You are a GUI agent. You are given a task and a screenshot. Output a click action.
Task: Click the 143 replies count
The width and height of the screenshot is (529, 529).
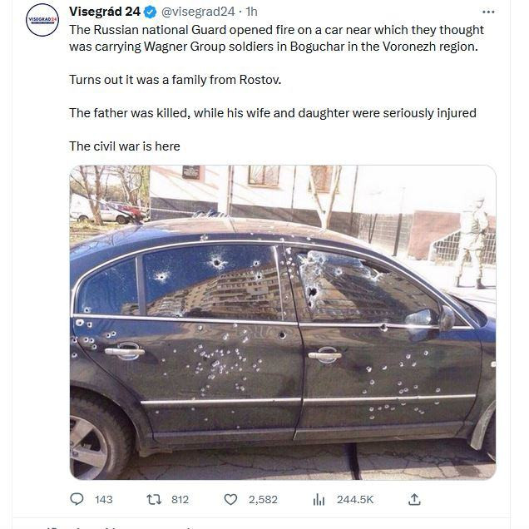(104, 499)
